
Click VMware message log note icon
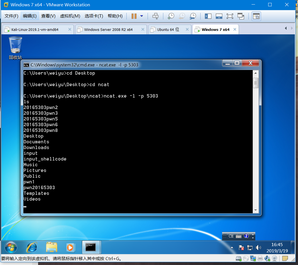(x=285, y=258)
